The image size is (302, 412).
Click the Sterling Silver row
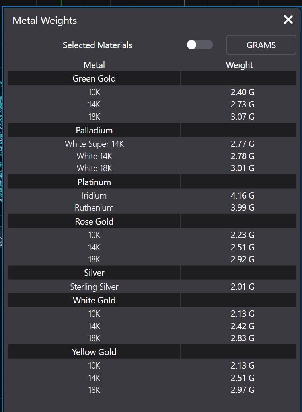click(x=94, y=287)
